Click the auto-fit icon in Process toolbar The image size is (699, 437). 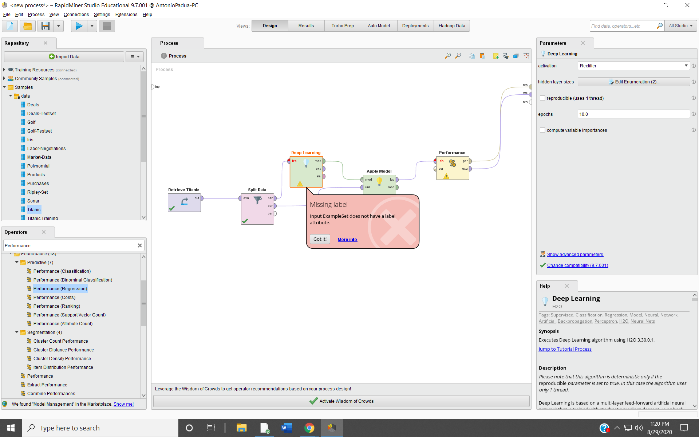(526, 56)
